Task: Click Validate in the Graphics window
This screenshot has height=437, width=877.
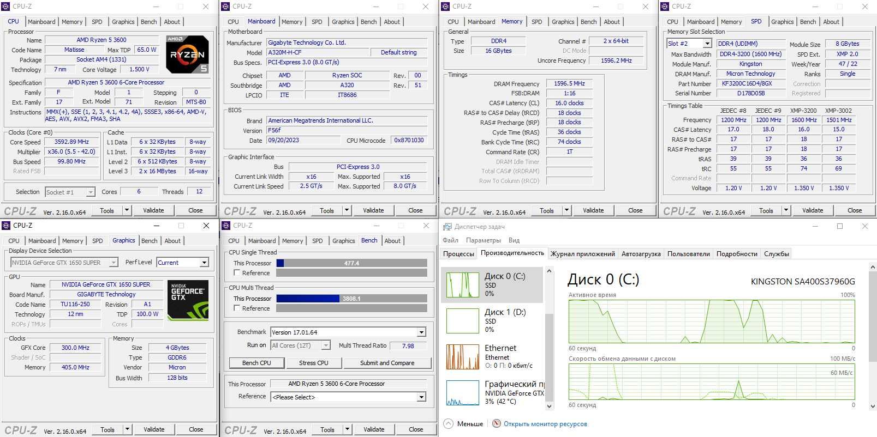Action: point(154,429)
